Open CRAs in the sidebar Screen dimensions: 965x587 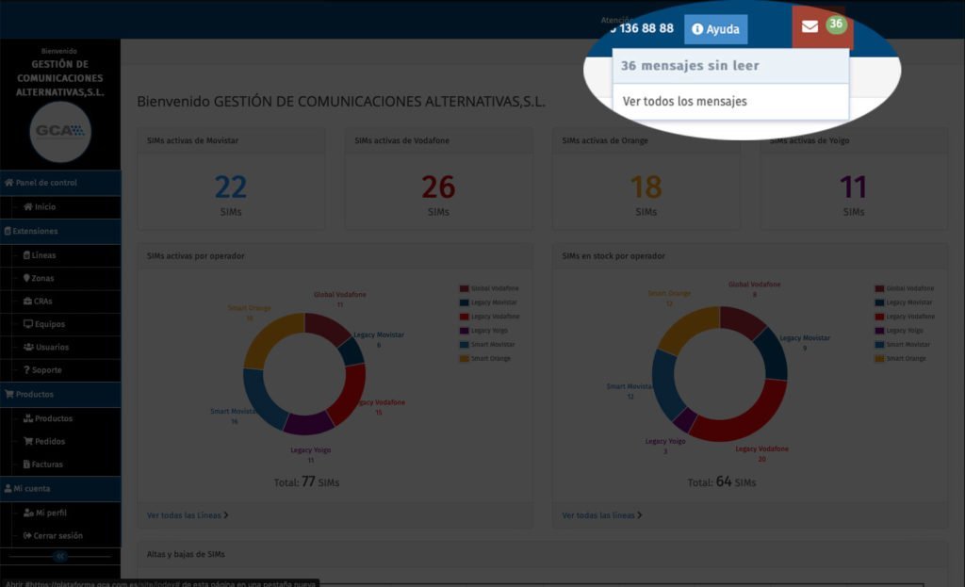pos(38,301)
